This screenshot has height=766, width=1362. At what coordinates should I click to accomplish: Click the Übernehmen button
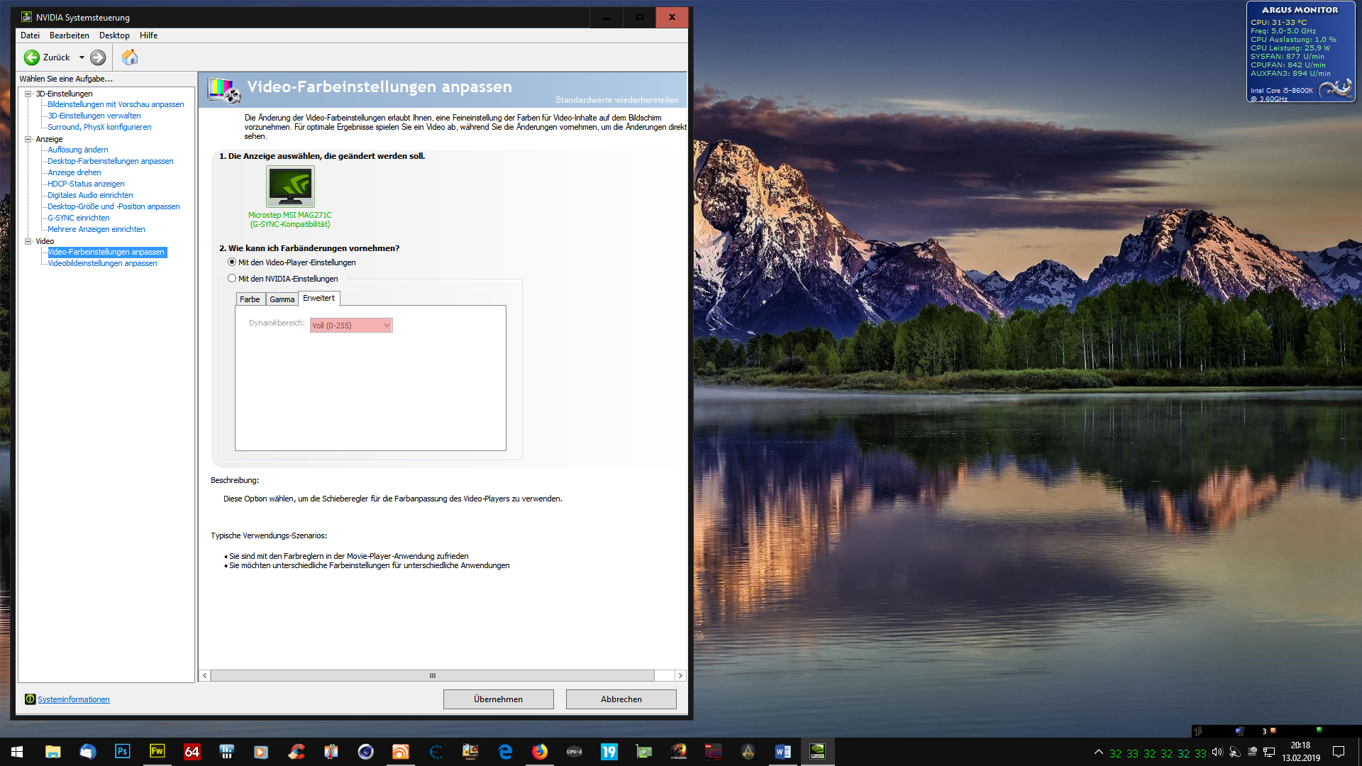[x=498, y=699]
